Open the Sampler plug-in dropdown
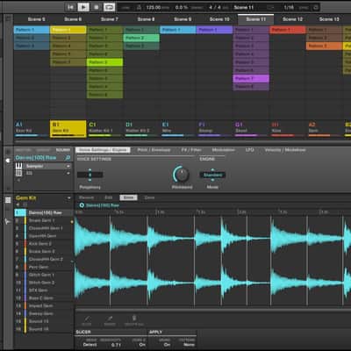Image resolution: width=351 pixels, height=351 pixels. tap(68, 166)
